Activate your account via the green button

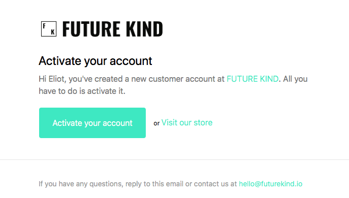(92, 123)
